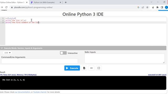Click the Google icon in the address bar
Screen dimensions: 168x94
click(138, 7)
